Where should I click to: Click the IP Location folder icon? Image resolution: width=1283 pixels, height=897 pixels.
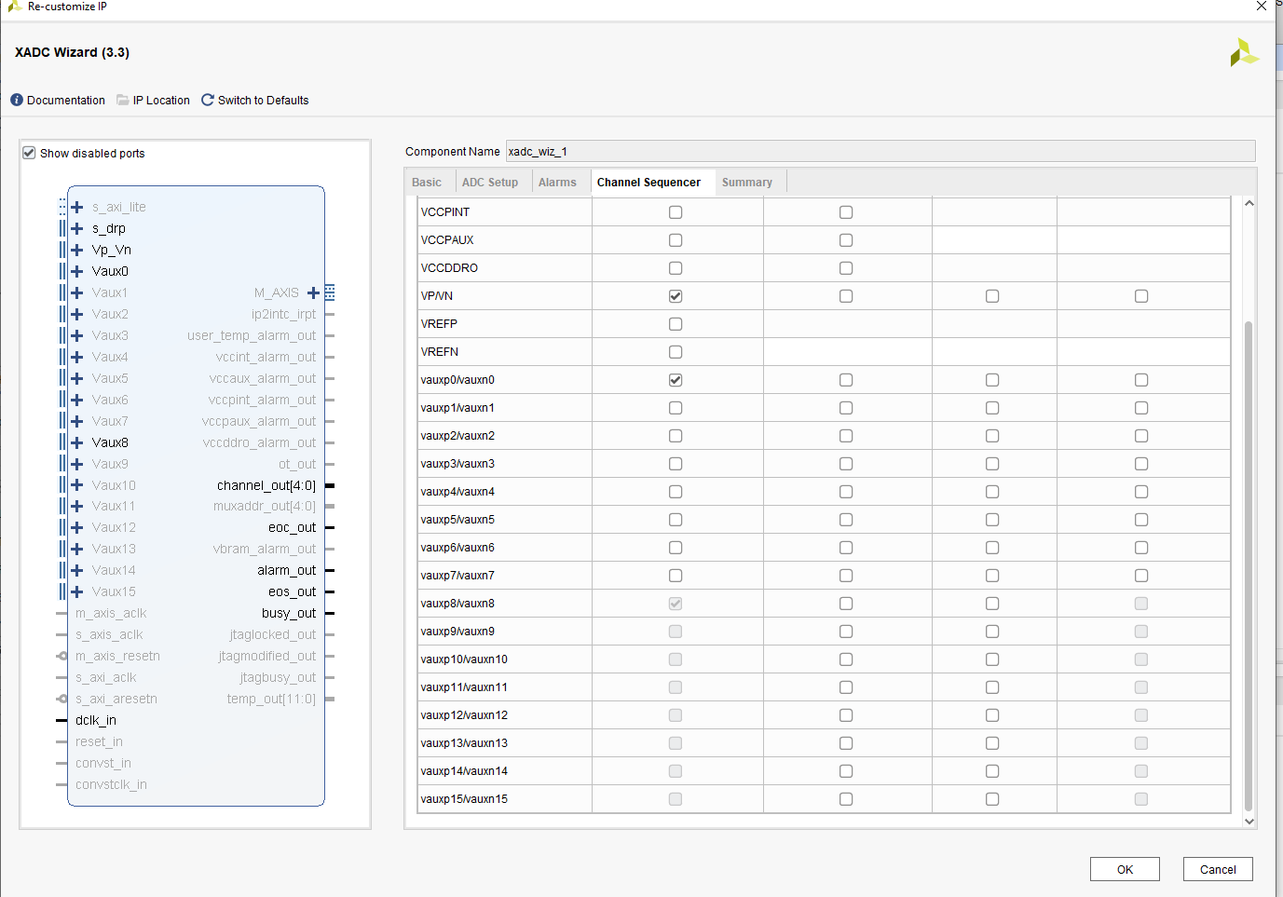pos(123,100)
